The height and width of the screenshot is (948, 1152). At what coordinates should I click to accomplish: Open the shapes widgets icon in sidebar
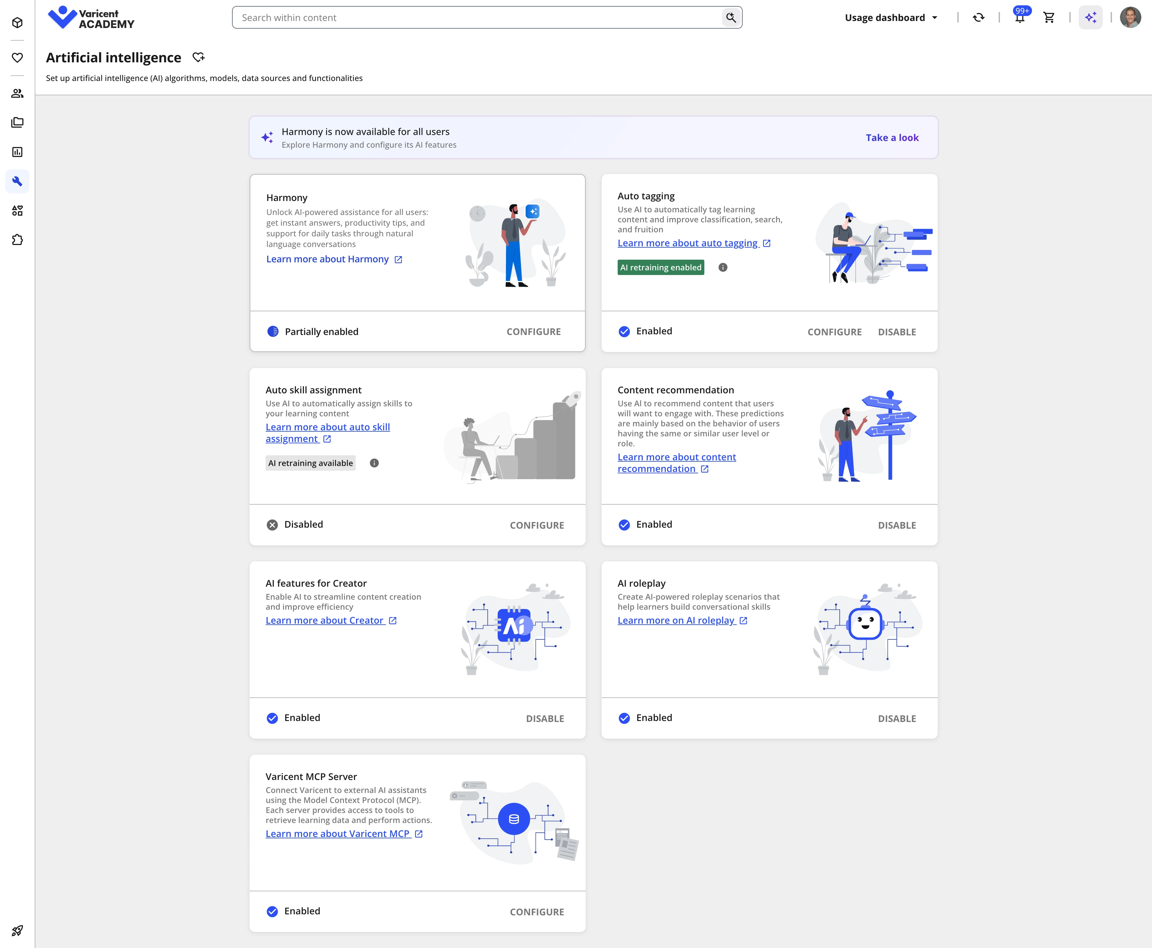tap(17, 210)
